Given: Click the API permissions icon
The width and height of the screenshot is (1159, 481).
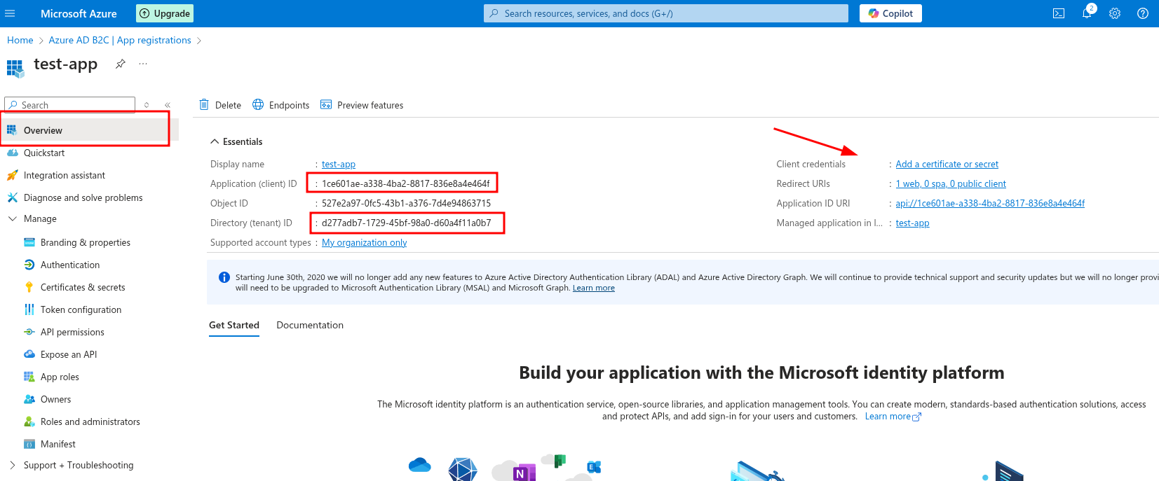Looking at the screenshot, I should point(29,332).
